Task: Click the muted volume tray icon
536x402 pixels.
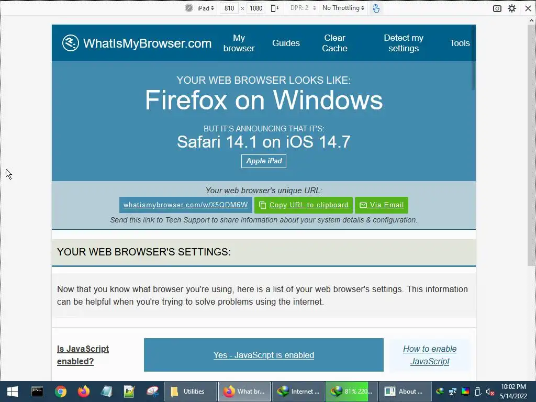Action: 490,392
